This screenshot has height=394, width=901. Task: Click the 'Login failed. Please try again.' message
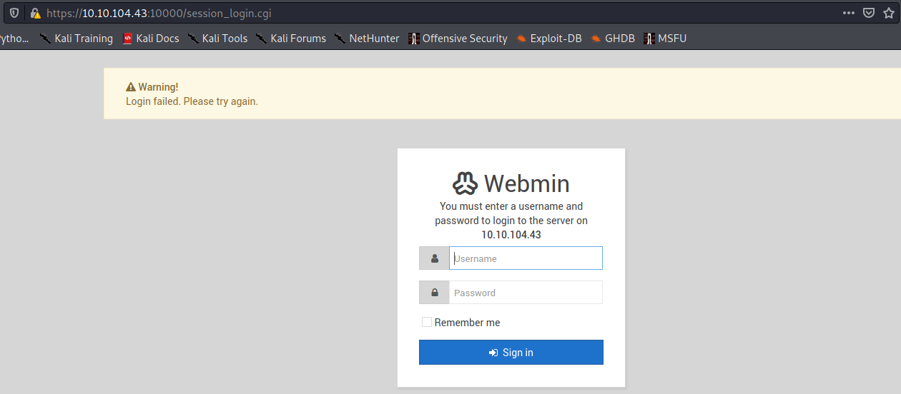(x=192, y=101)
